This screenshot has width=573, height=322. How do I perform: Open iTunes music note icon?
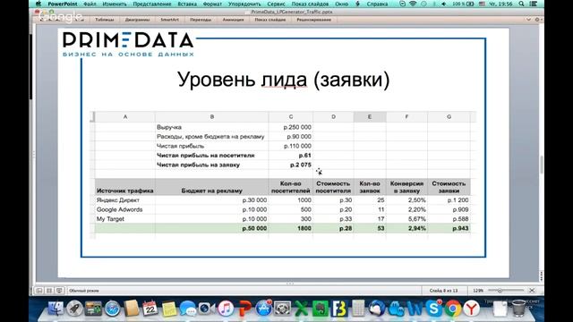[226, 309]
